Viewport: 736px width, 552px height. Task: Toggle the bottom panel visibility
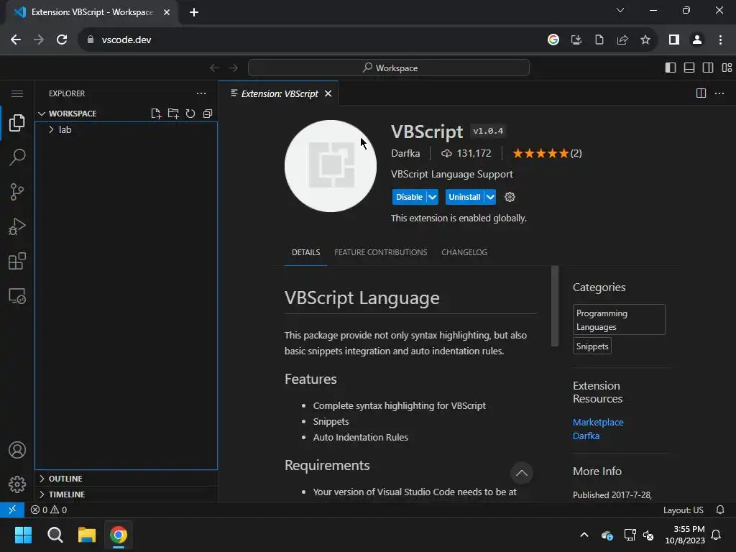coord(689,68)
